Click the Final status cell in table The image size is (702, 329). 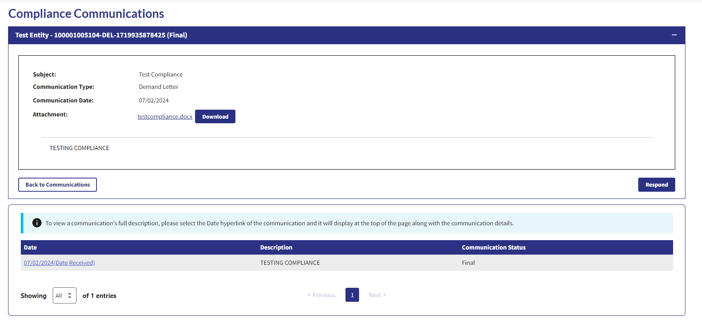click(x=468, y=263)
